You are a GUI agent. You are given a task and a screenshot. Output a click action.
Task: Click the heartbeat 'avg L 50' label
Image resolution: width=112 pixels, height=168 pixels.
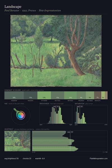(70, 132)
